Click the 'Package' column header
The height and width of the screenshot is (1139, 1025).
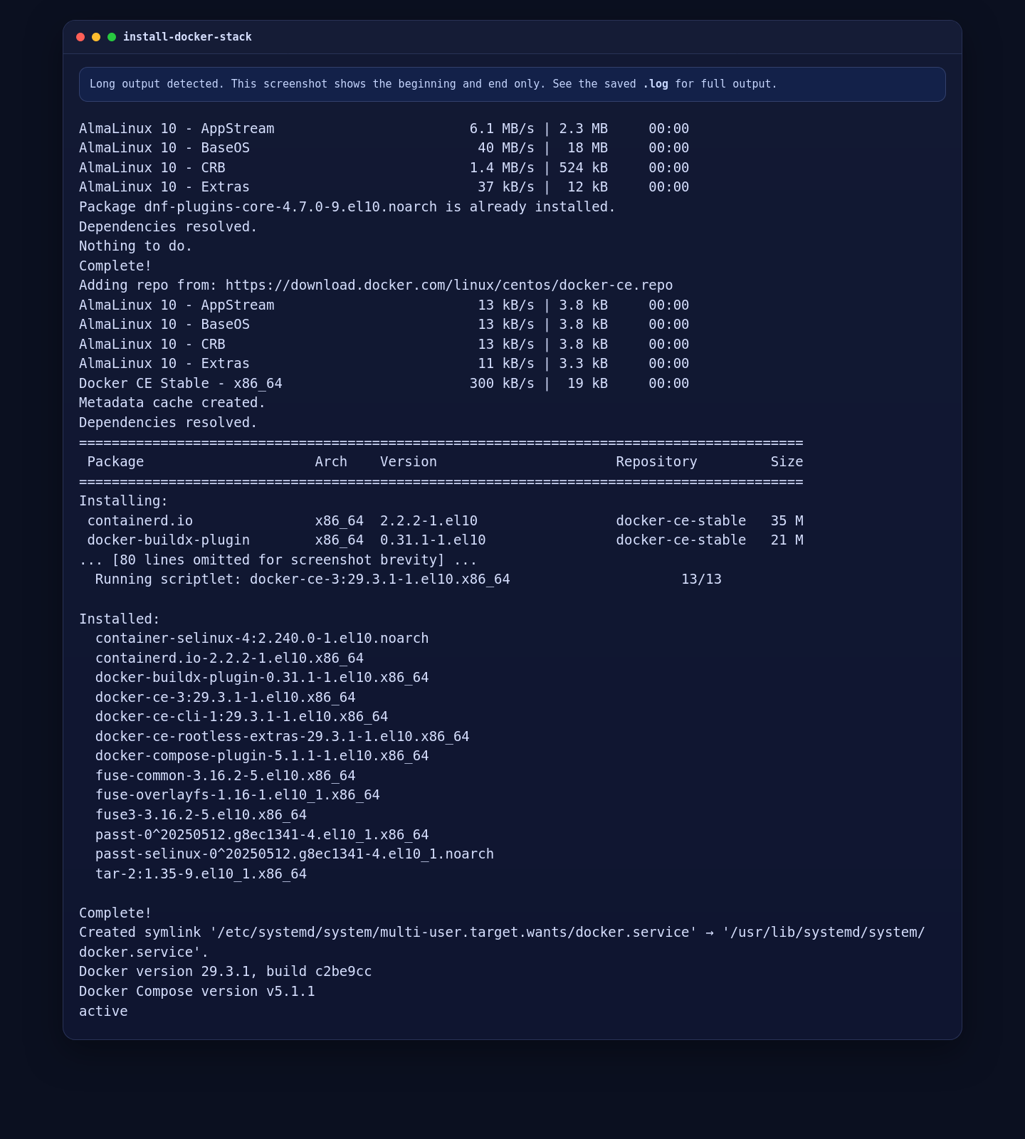(x=115, y=462)
